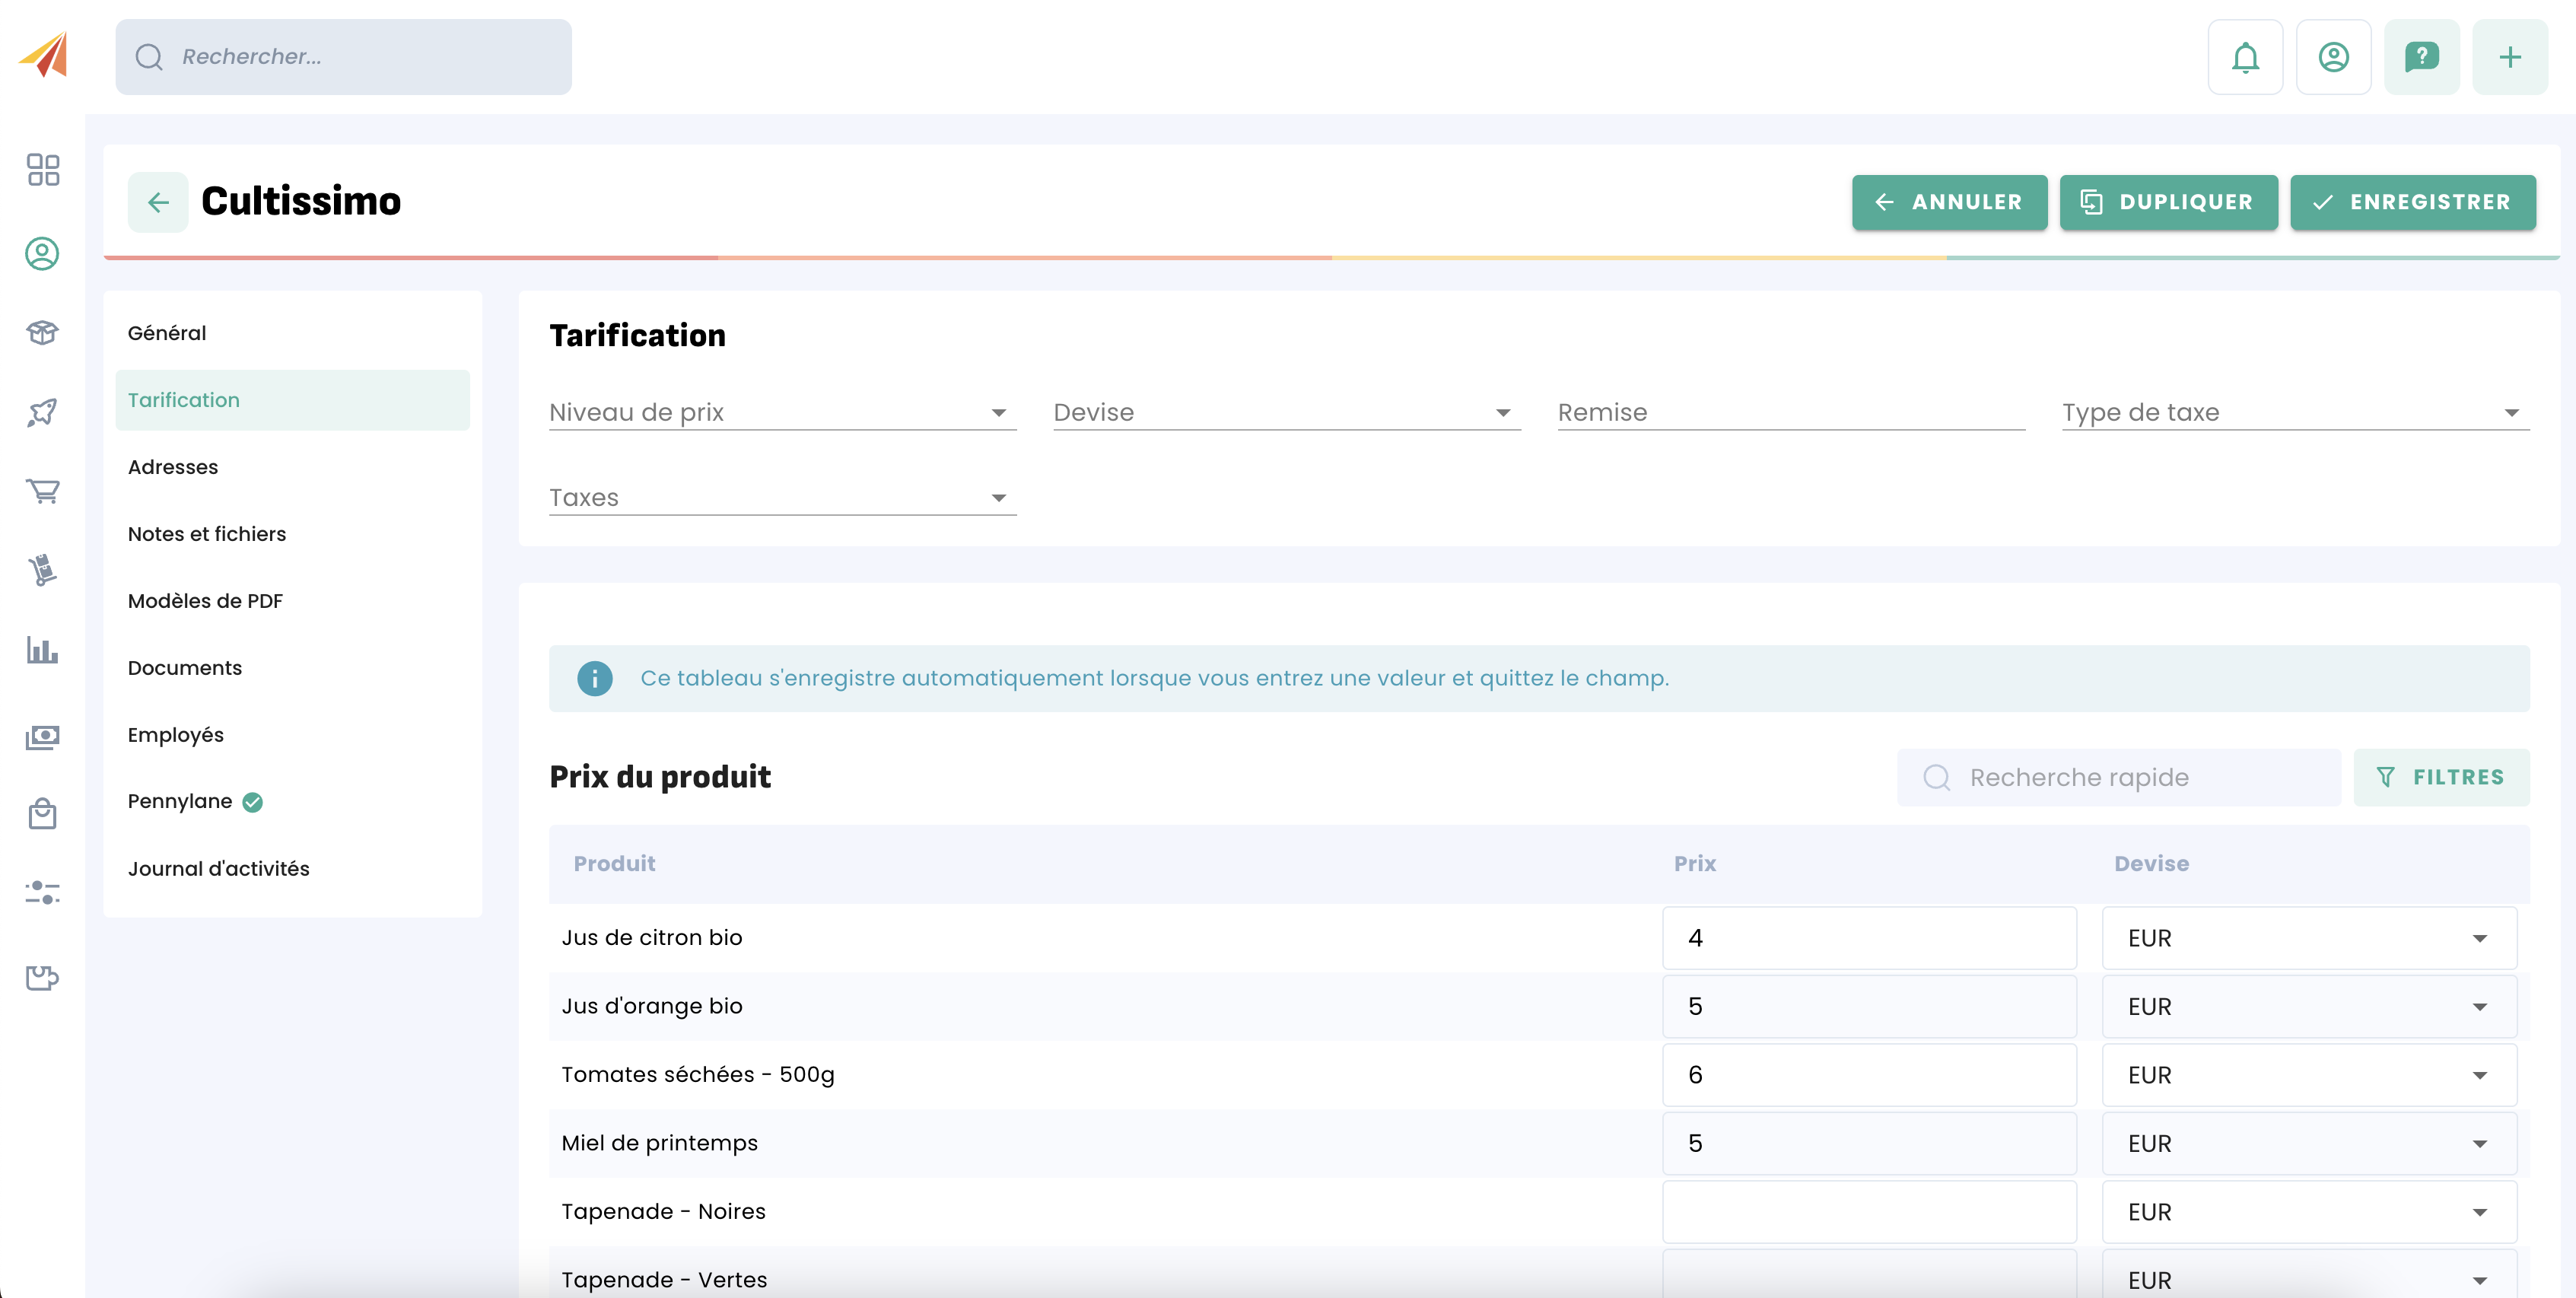Image resolution: width=2576 pixels, height=1298 pixels.
Task: Open the dashboard grid icon in sidebar
Action: pyautogui.click(x=43, y=170)
